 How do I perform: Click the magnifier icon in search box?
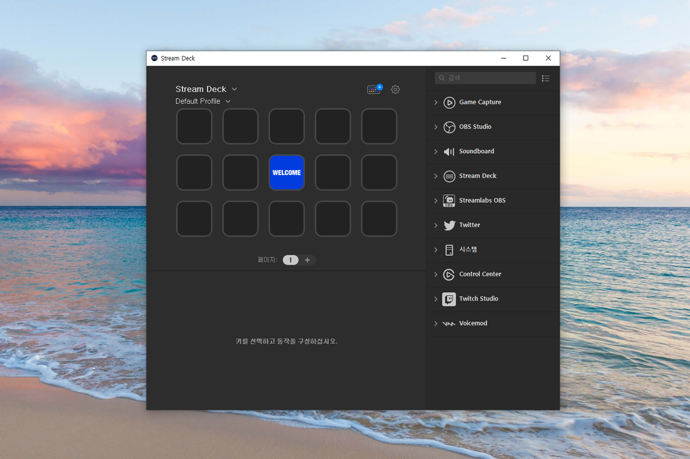pos(442,78)
